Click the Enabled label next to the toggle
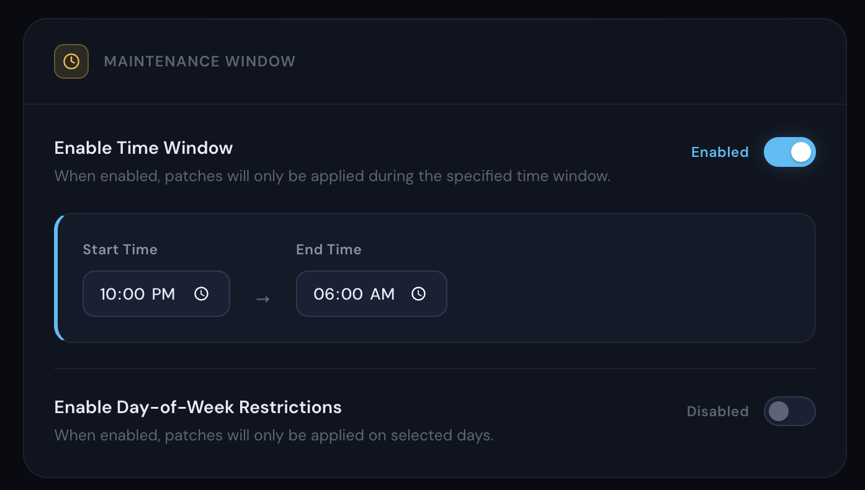The height and width of the screenshot is (490, 865). (720, 151)
